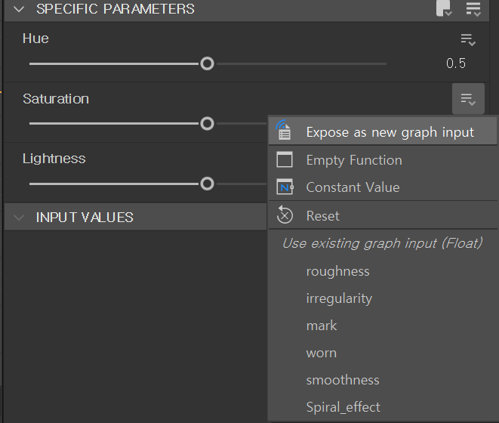The image size is (499, 423).
Task: Click the Saturation parameter label
Action: pos(56,99)
